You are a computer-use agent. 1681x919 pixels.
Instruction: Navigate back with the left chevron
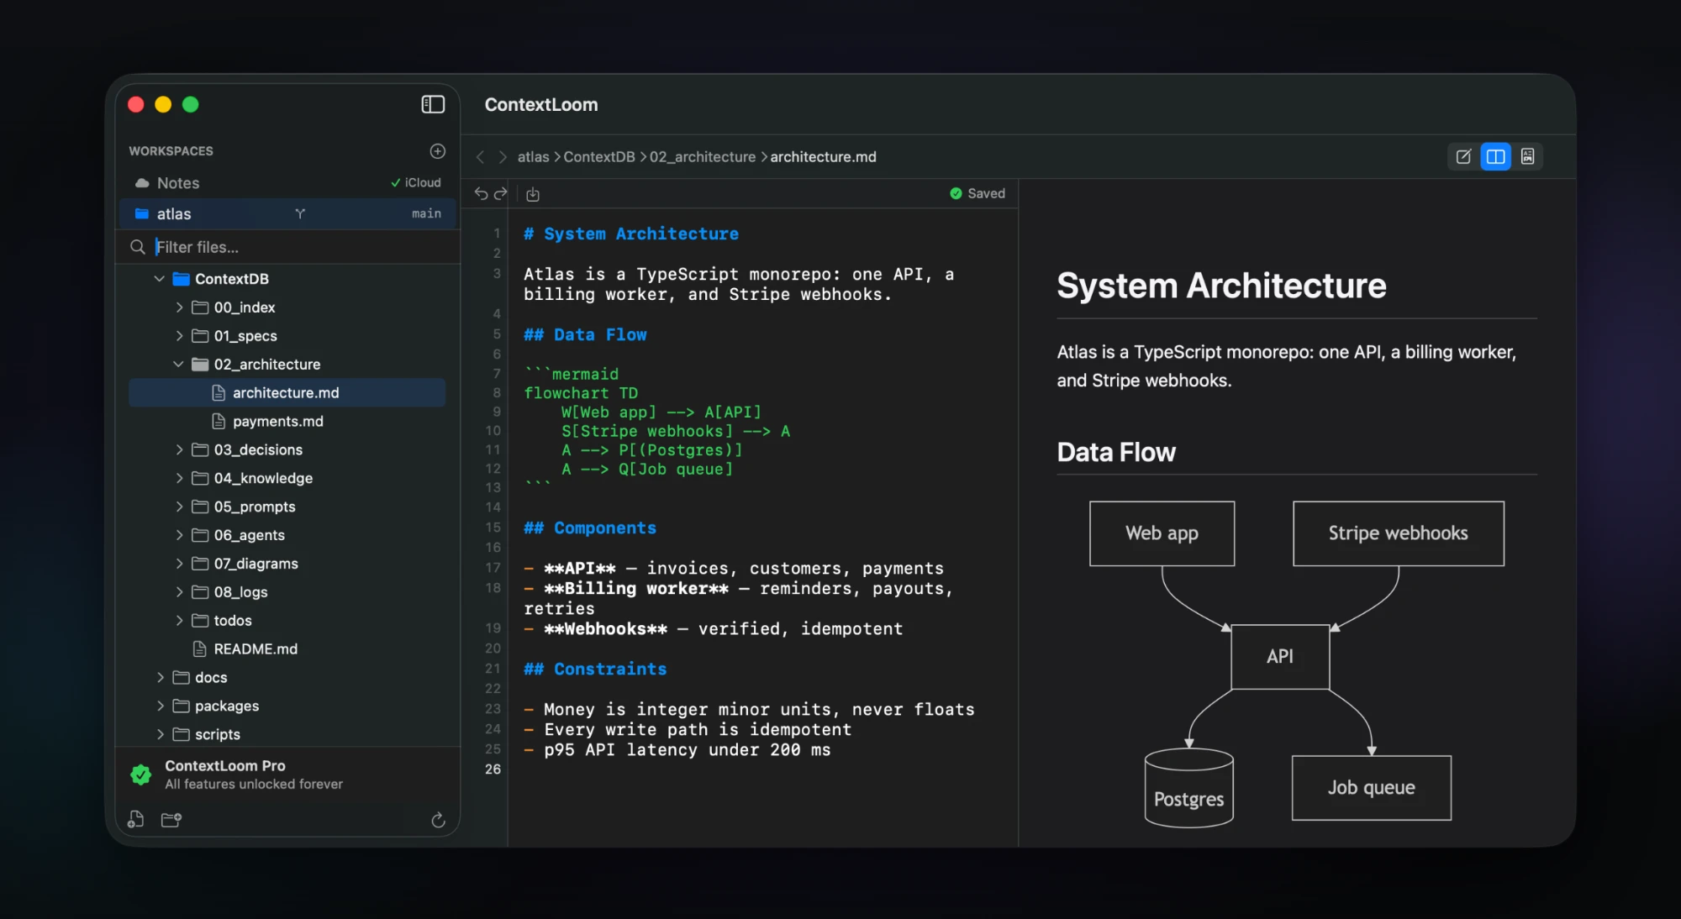click(x=481, y=157)
